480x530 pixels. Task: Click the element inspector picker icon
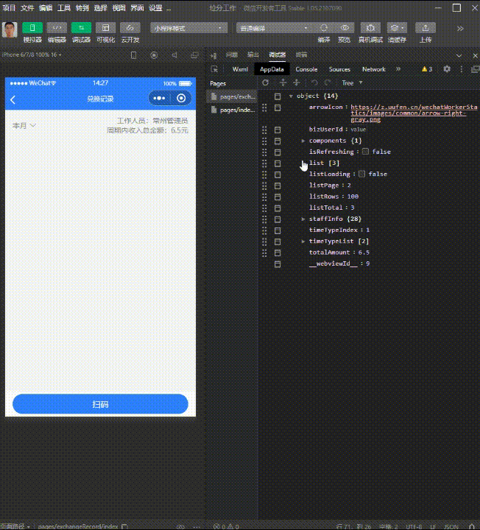tap(214, 69)
